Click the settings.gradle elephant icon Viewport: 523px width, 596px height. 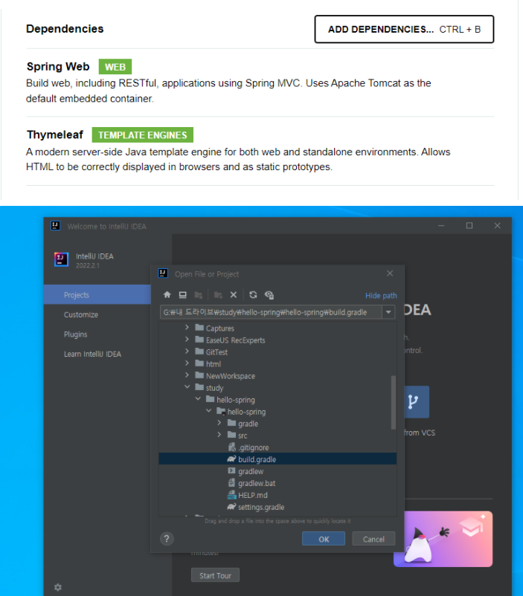coord(231,507)
